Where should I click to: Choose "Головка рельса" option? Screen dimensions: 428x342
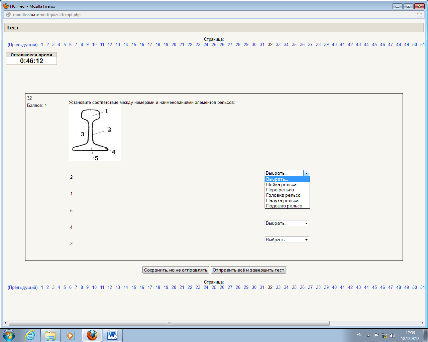287,195
